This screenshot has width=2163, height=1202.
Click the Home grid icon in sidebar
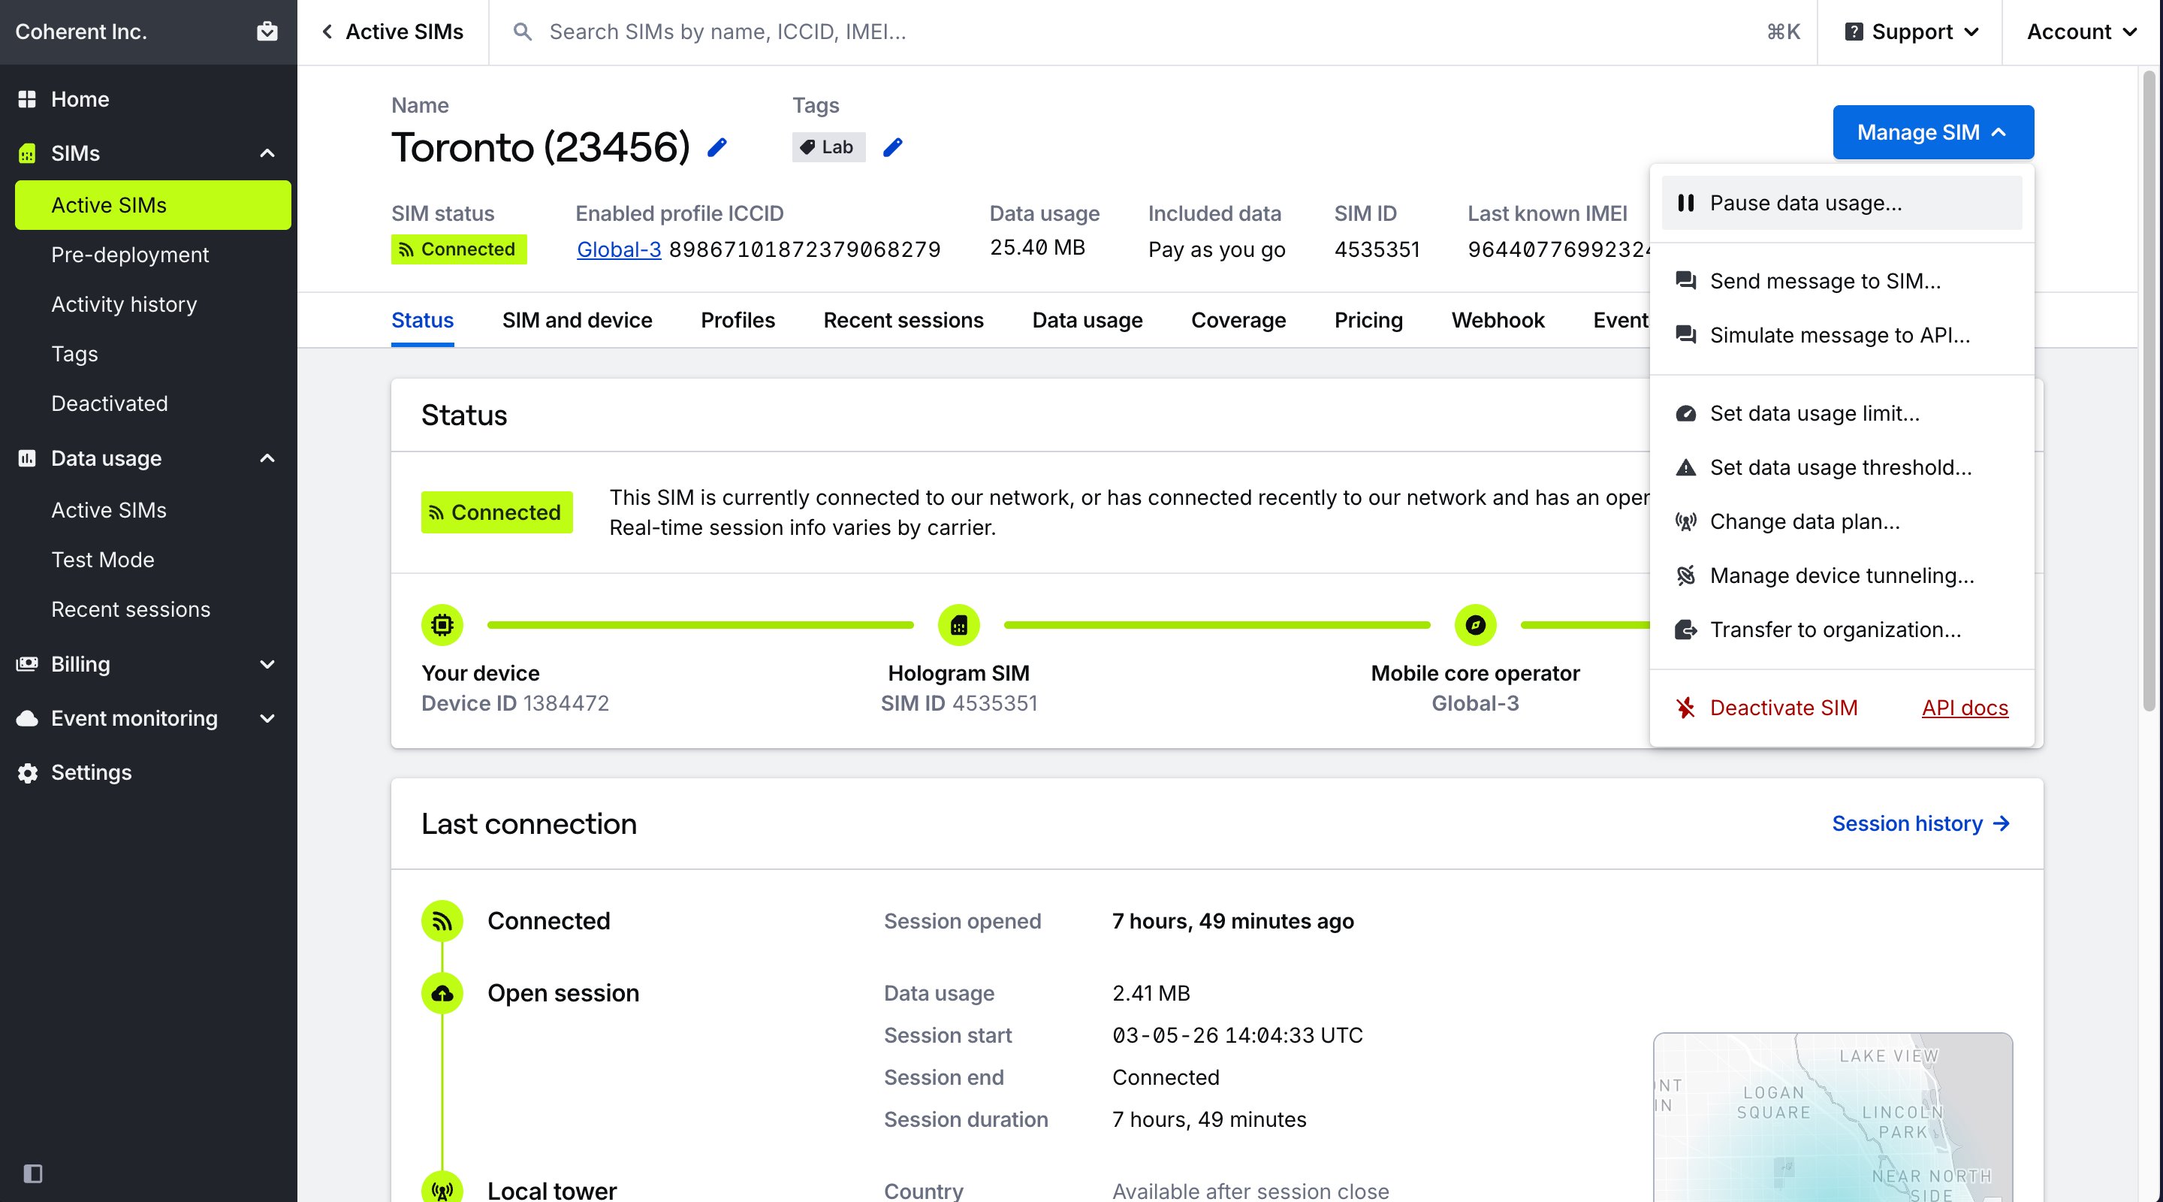point(27,99)
